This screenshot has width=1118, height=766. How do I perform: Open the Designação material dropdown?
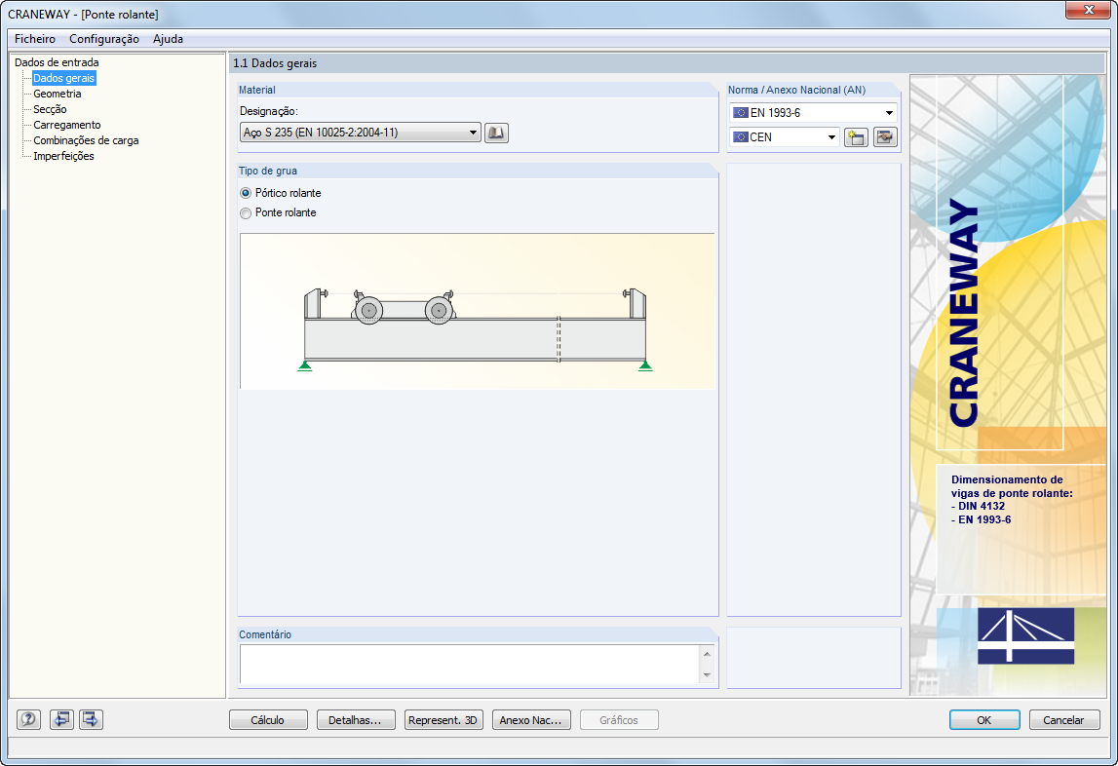[x=360, y=133]
